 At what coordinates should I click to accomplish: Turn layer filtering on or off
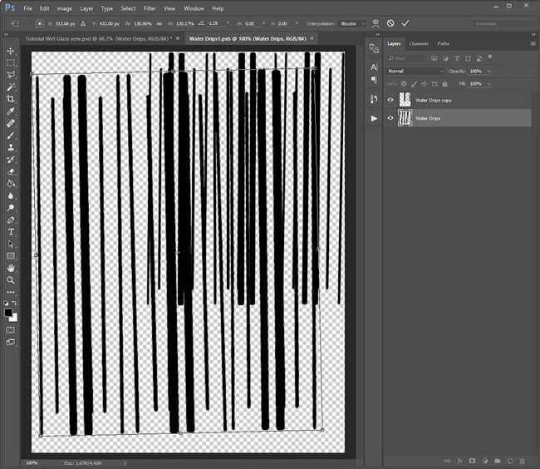(489, 57)
